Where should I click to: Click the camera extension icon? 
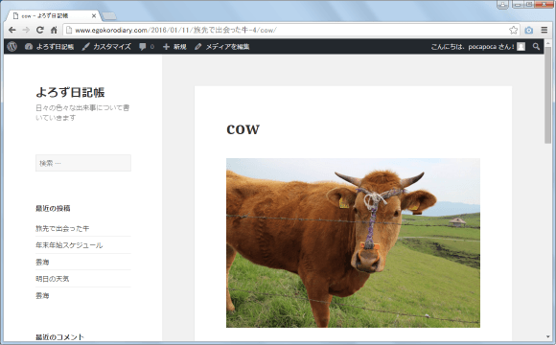[x=529, y=30]
